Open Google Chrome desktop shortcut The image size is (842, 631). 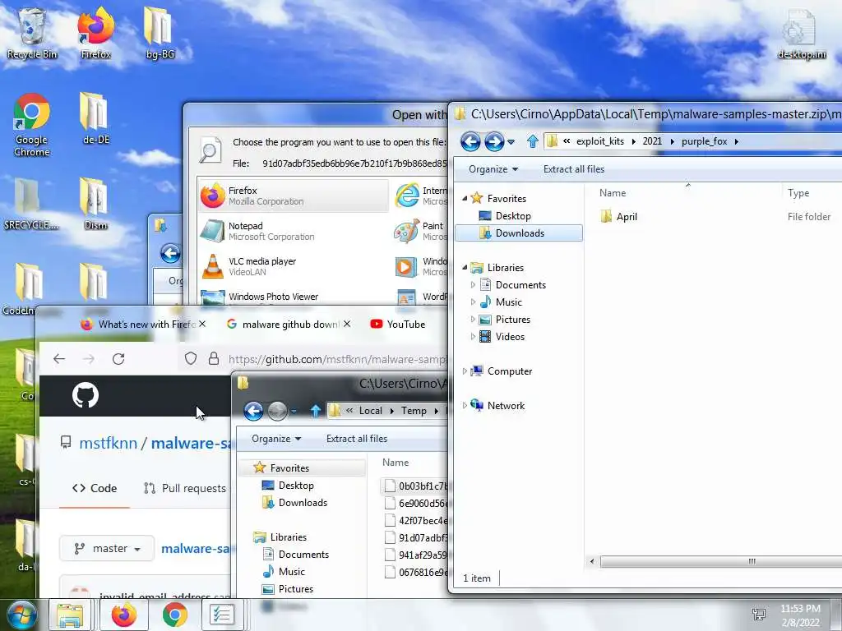32,125
